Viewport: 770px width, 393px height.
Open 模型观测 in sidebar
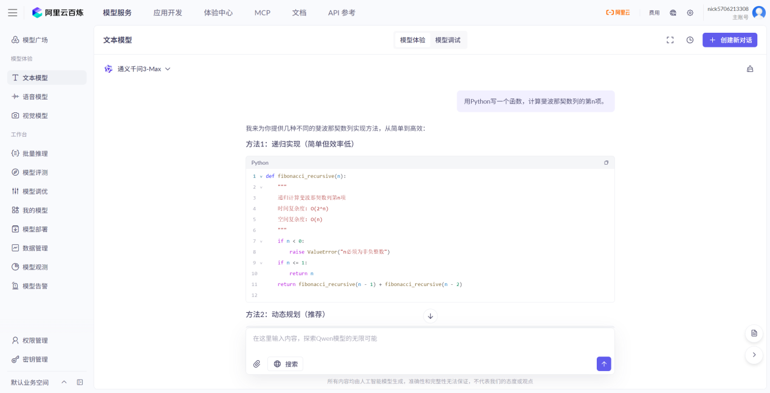(47, 267)
